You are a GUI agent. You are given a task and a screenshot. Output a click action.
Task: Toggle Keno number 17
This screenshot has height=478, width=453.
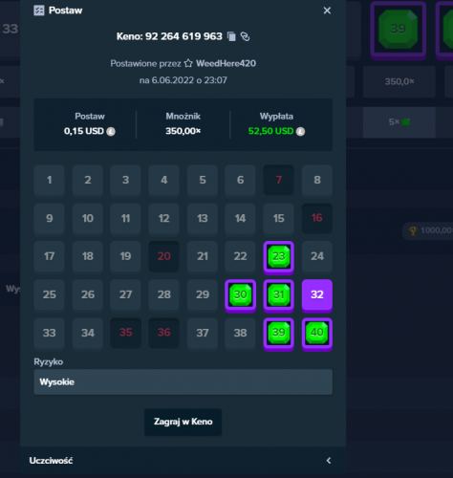click(x=50, y=256)
